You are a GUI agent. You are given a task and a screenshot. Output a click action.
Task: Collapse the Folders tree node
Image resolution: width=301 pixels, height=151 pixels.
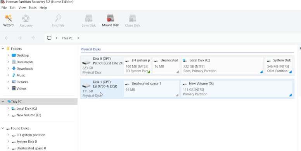click(x=3, y=49)
